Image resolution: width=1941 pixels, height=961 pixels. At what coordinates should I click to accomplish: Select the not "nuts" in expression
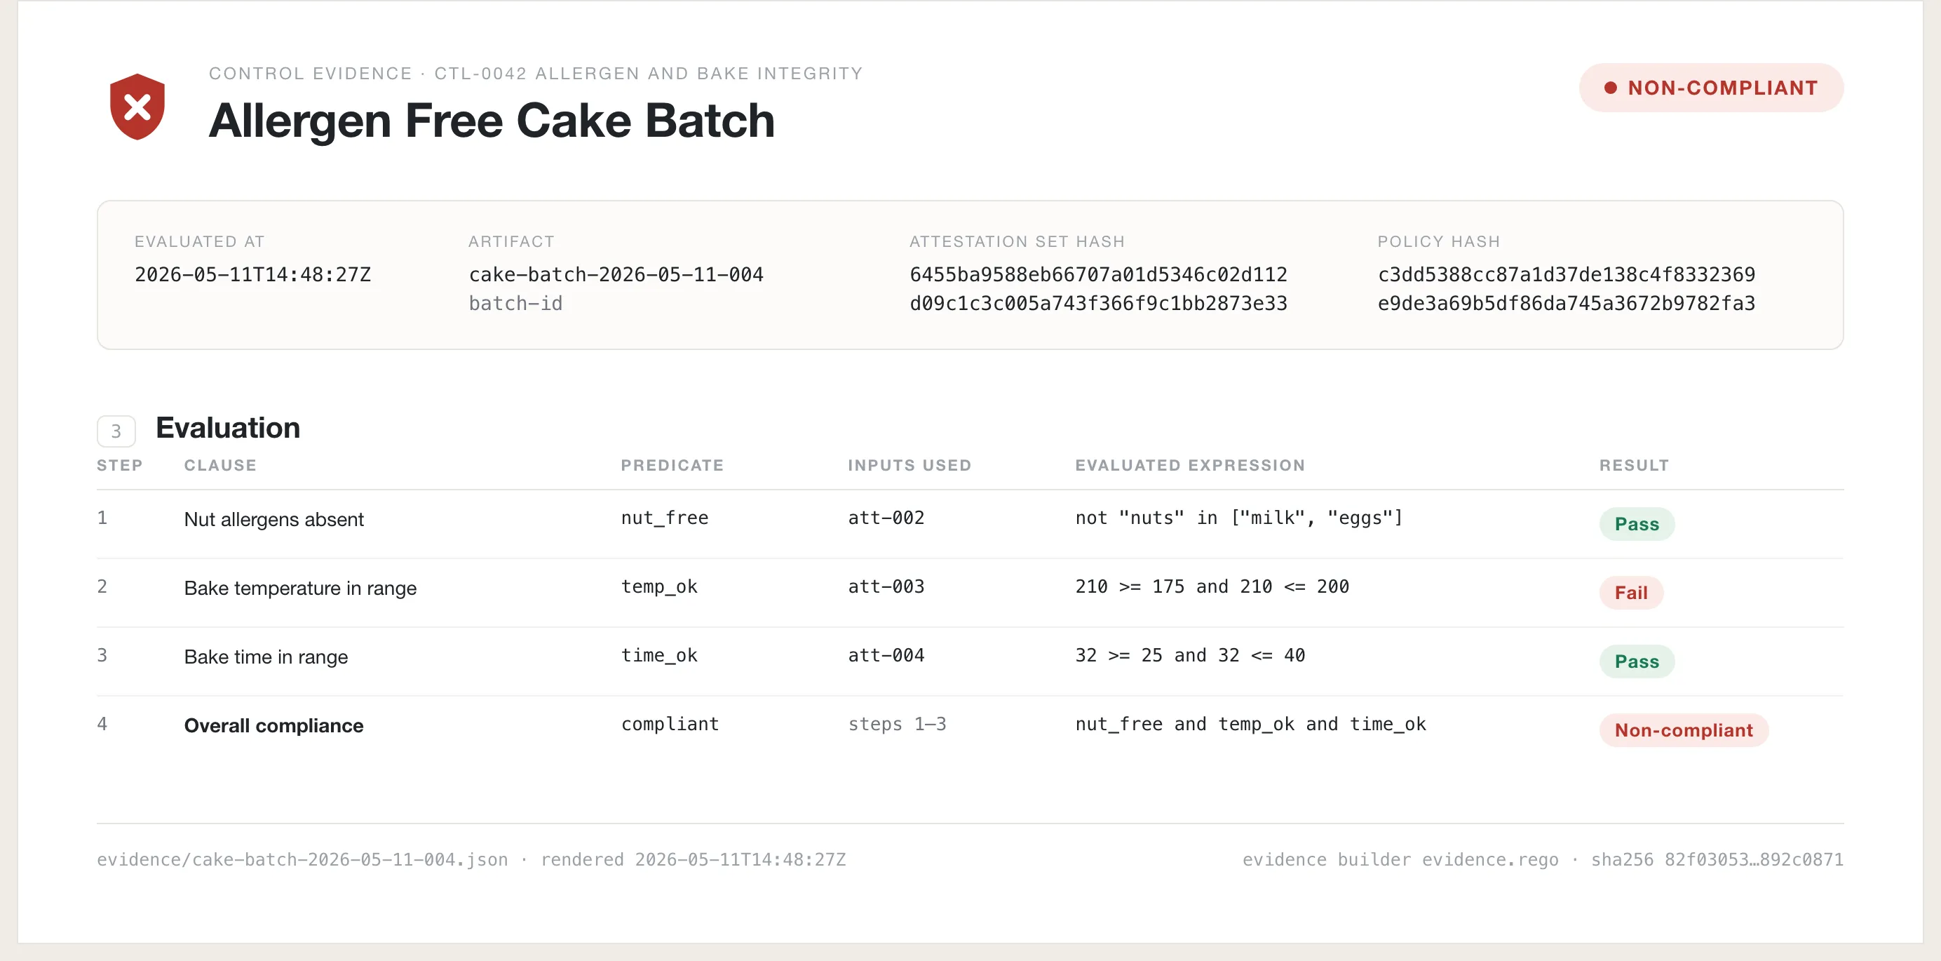(x=1238, y=518)
